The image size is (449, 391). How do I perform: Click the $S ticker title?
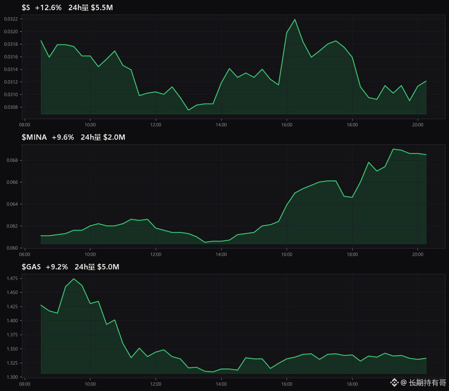pos(26,8)
